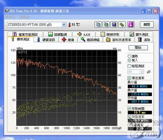The width and height of the screenshot is (163, 140).
Task: Click the floppy disk save screenshot icon
Action: (114, 25)
